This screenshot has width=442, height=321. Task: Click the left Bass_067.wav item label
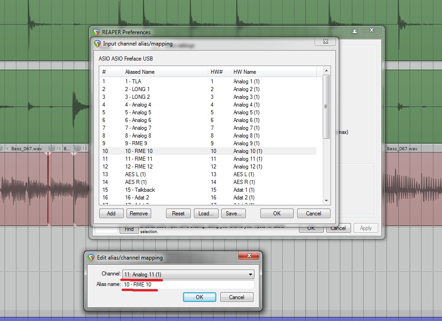pos(26,148)
